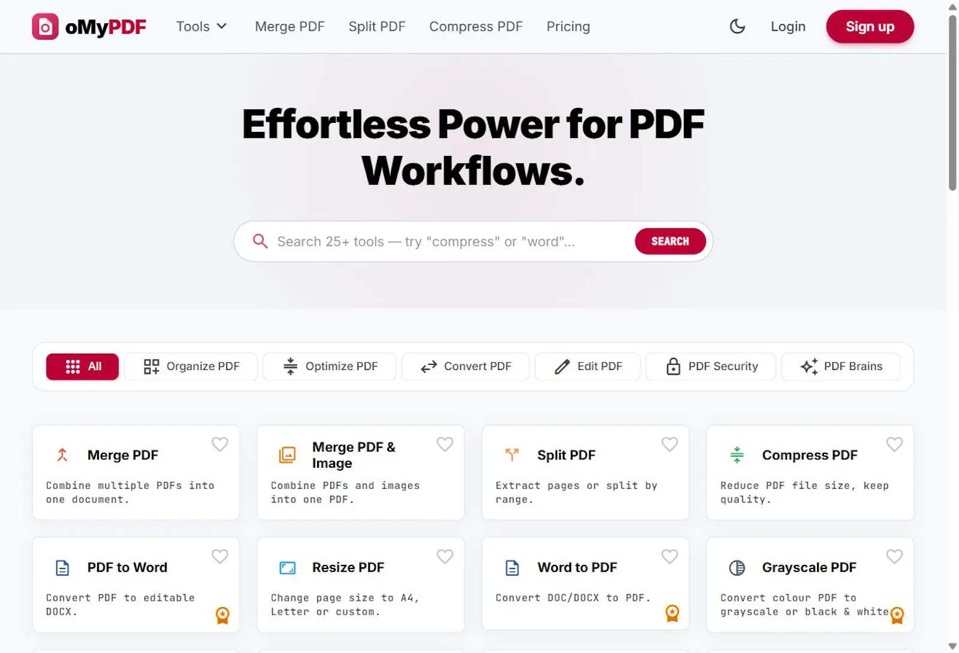
Task: Click the Grayscale PDF half-circle icon
Action: (737, 567)
